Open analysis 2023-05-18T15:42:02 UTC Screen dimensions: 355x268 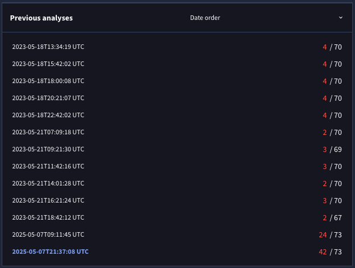pos(48,64)
